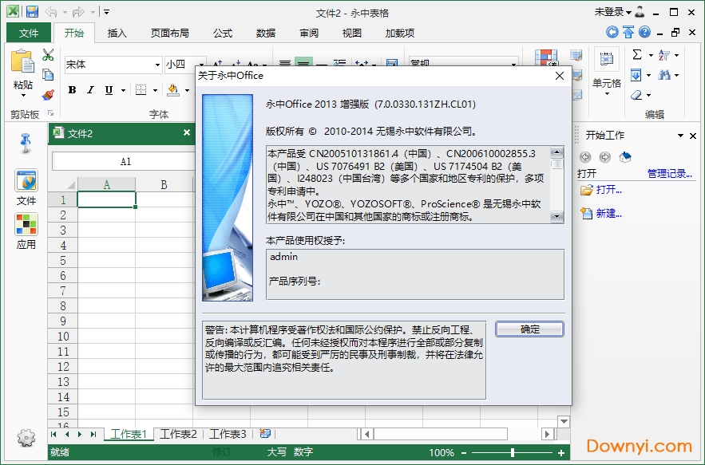Toggle Italic formatting
Image resolution: width=705 pixels, height=465 pixels.
90,90
